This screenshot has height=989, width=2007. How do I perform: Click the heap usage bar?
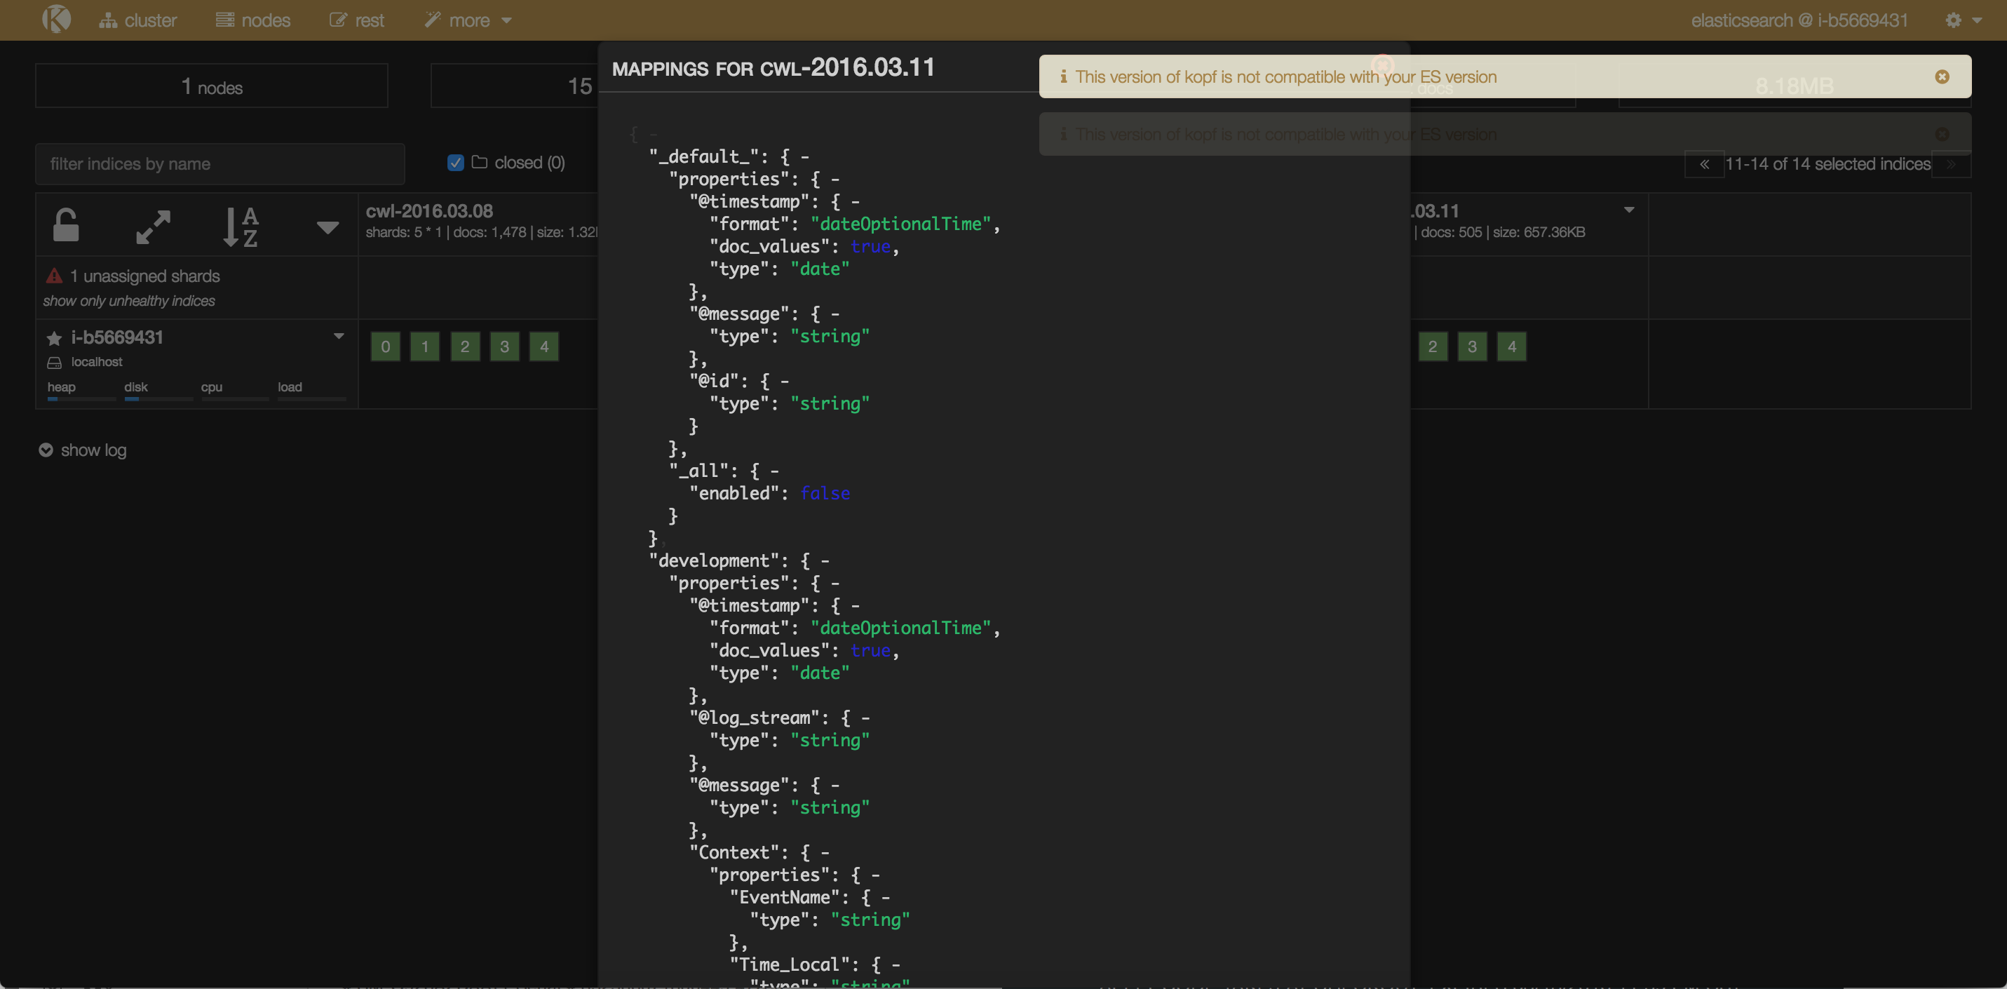tap(81, 398)
